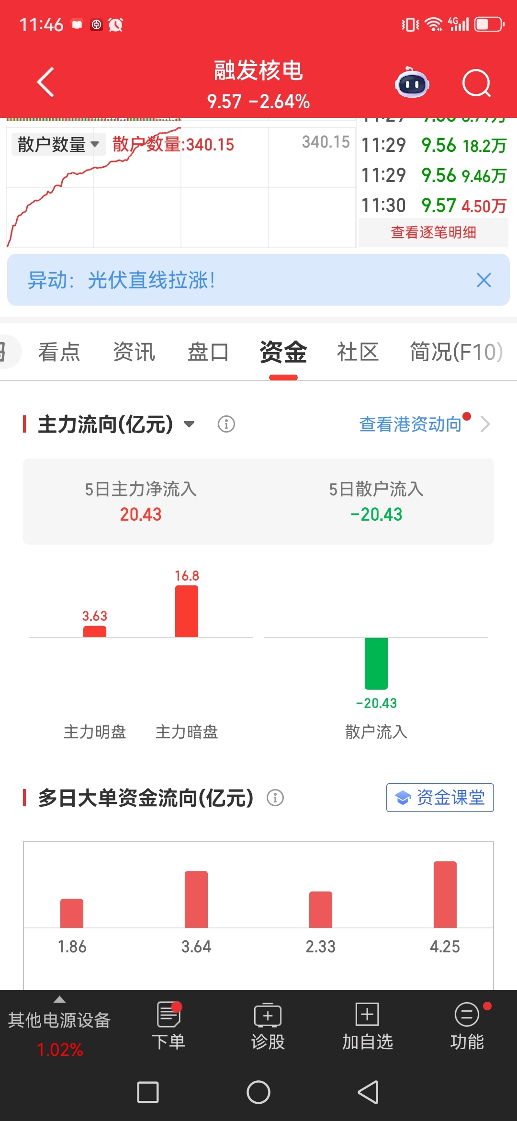
Task: Tap 查看逐笔明细 link
Action: (x=433, y=232)
